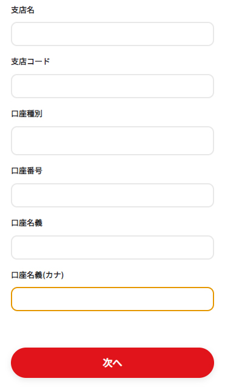Click the 支店名 input field
Image resolution: width=225 pixels, height=387 pixels.
tap(112, 34)
